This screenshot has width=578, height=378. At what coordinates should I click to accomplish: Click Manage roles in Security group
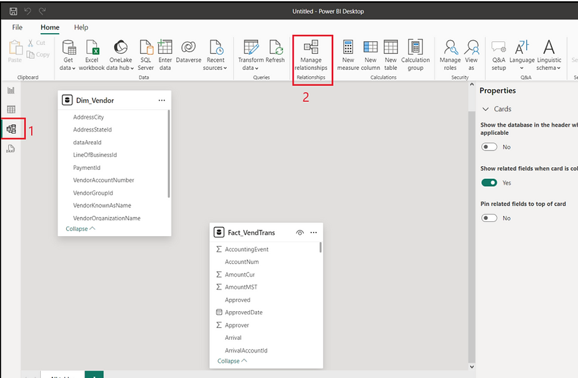click(x=450, y=55)
